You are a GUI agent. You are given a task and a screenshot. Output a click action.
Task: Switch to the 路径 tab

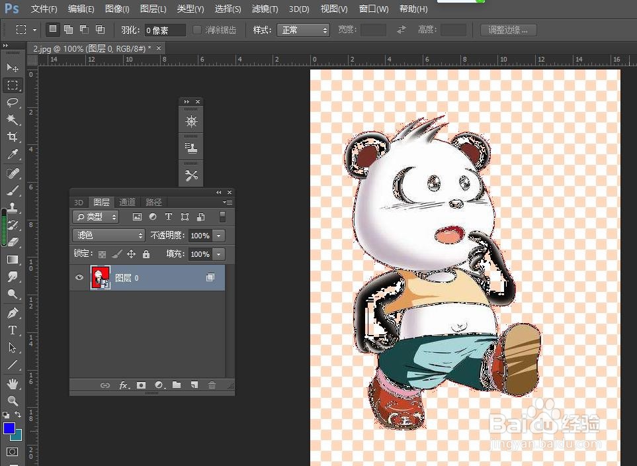pyautogui.click(x=153, y=202)
